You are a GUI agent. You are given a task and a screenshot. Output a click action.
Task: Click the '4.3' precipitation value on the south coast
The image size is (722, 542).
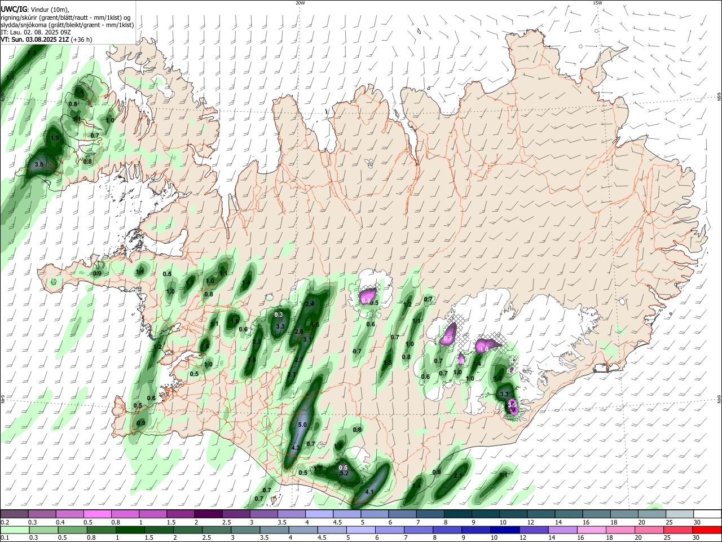(295, 448)
